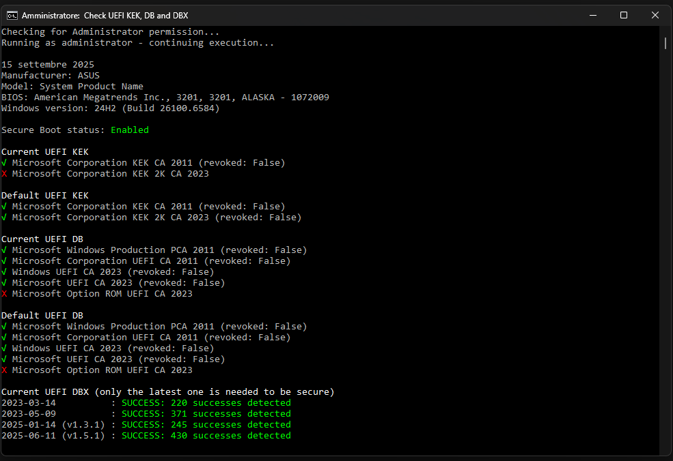Click the 'Current UEFI KEK' heading

[45, 152]
